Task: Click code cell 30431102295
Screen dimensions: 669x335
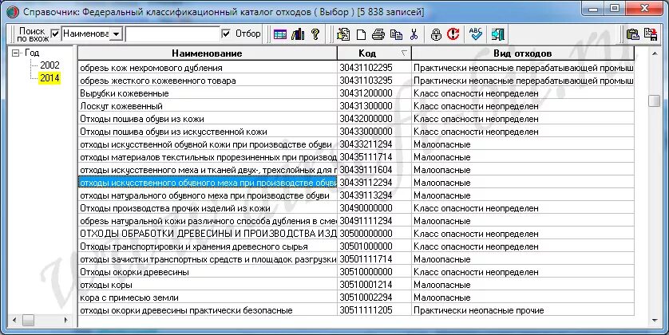Action: 374,68
